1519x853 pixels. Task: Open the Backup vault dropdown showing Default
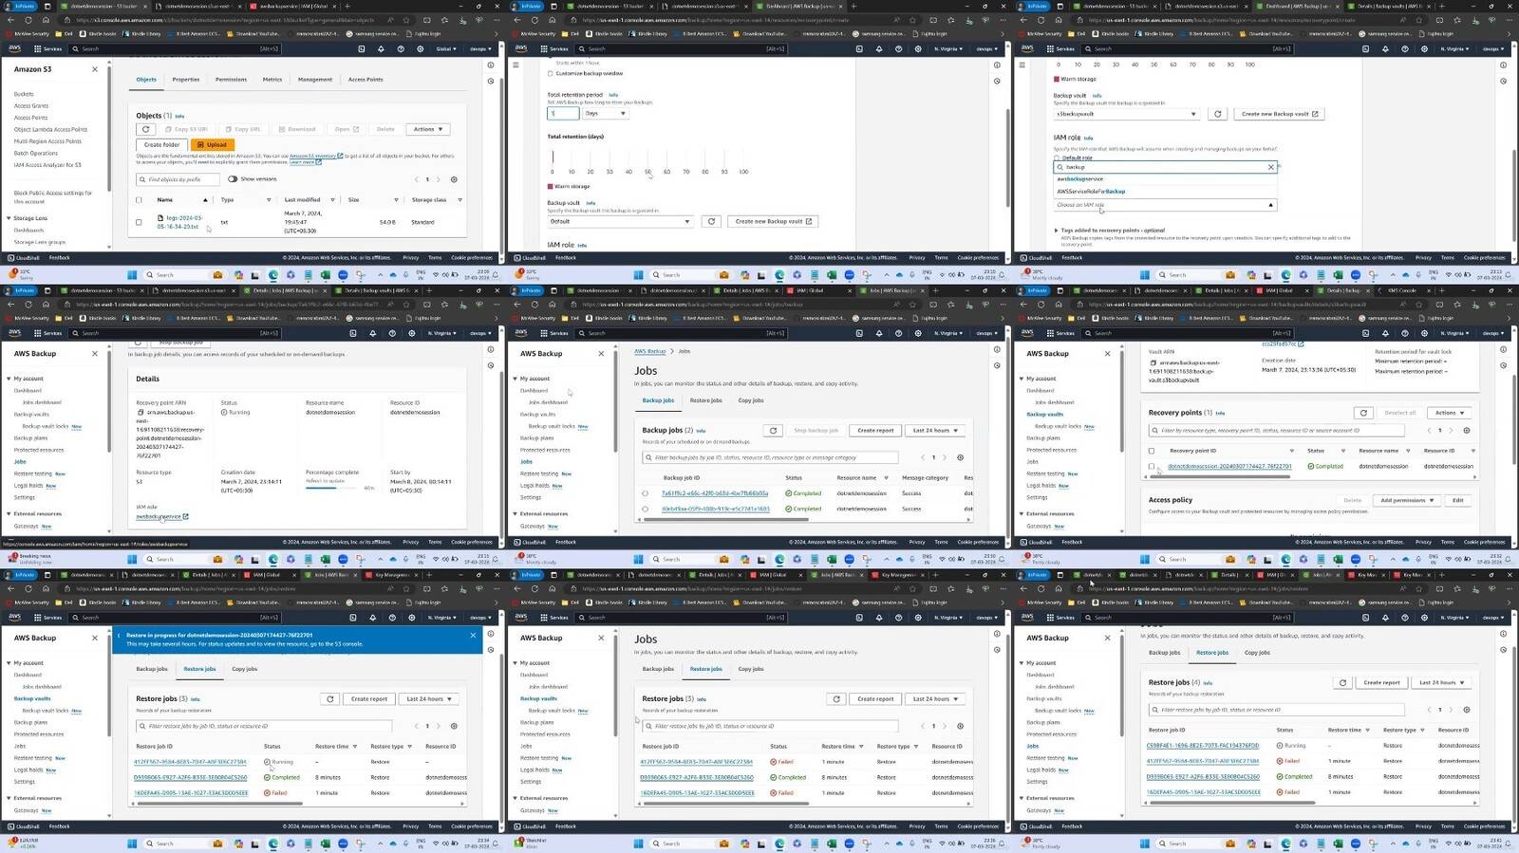[621, 221]
